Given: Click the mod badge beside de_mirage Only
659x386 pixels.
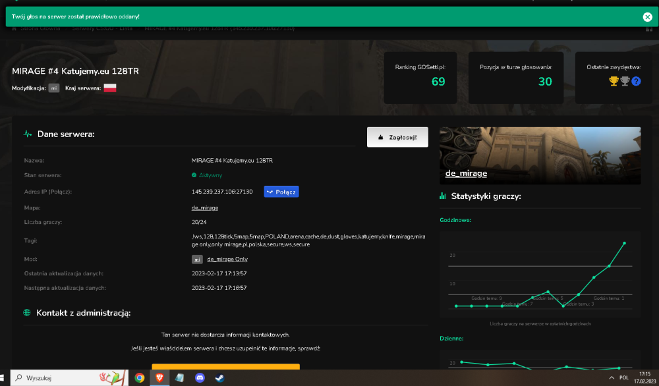Looking at the screenshot, I should [x=197, y=259].
